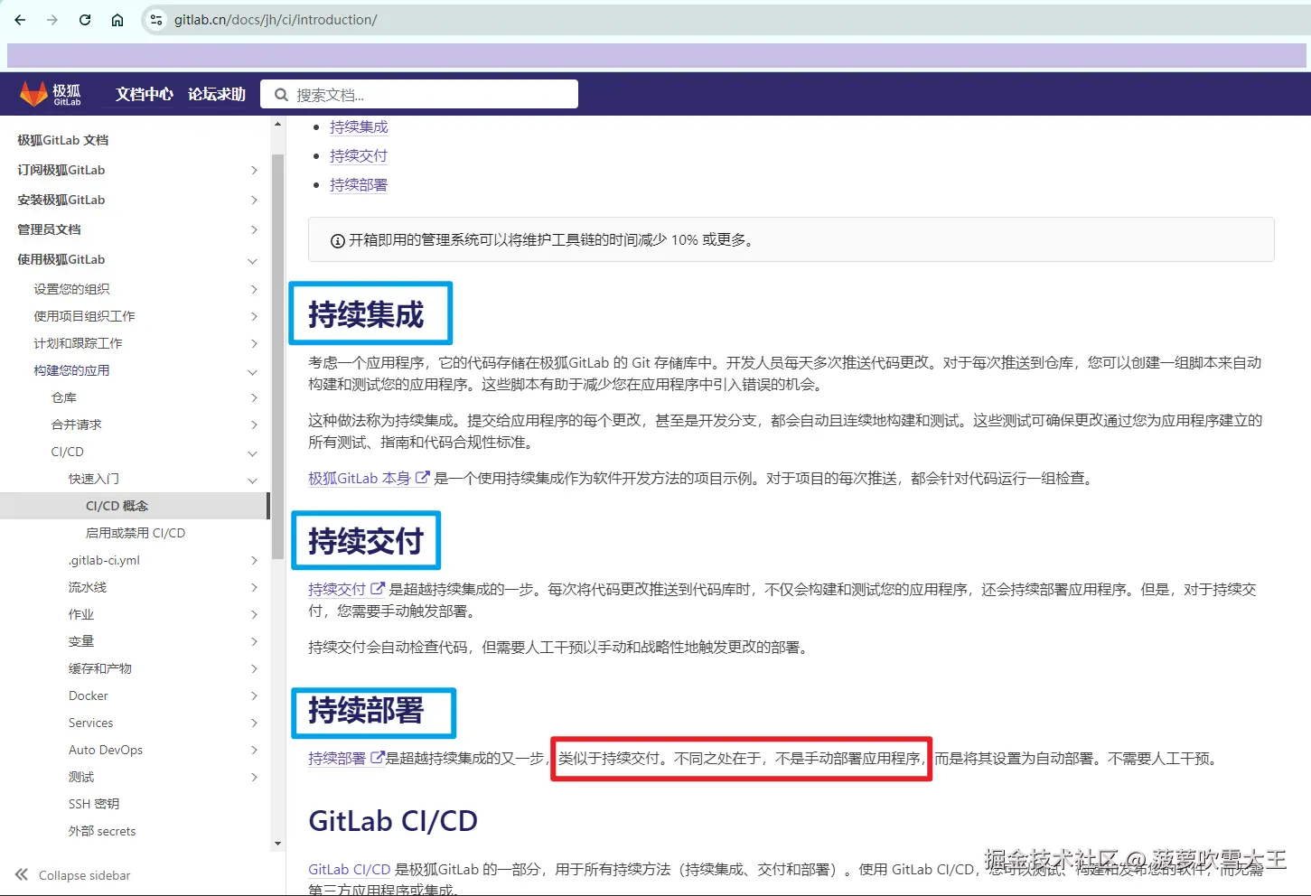Image resolution: width=1311 pixels, height=896 pixels.
Task: Click the browser back arrow
Action: pyautogui.click(x=20, y=19)
